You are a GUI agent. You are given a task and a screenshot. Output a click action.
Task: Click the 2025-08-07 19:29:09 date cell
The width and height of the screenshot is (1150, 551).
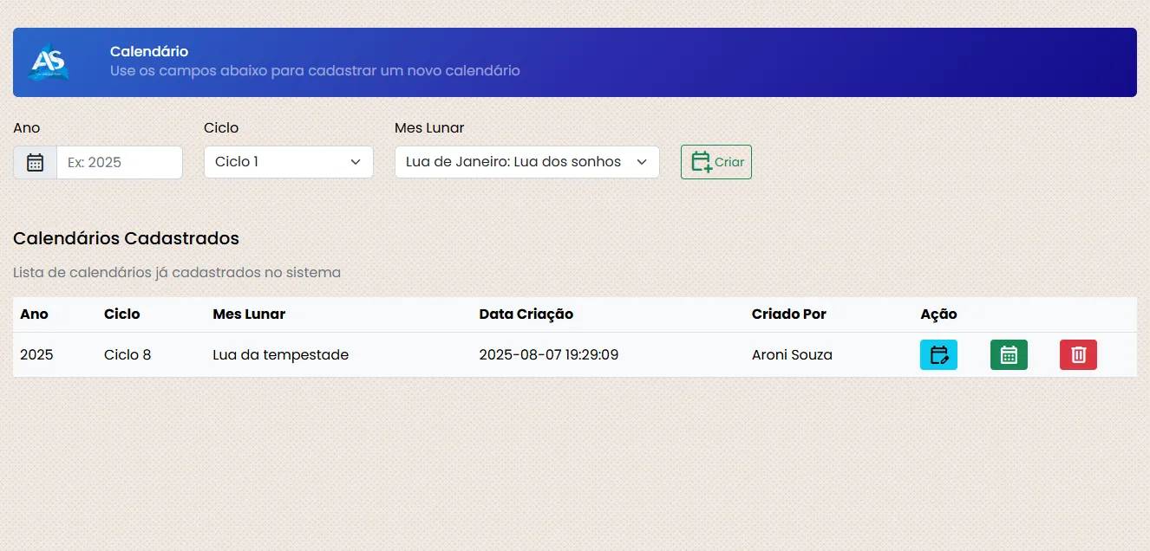pos(548,354)
